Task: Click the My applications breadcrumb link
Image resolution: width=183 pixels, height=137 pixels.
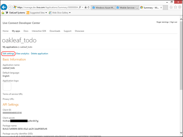Action: point(10,47)
